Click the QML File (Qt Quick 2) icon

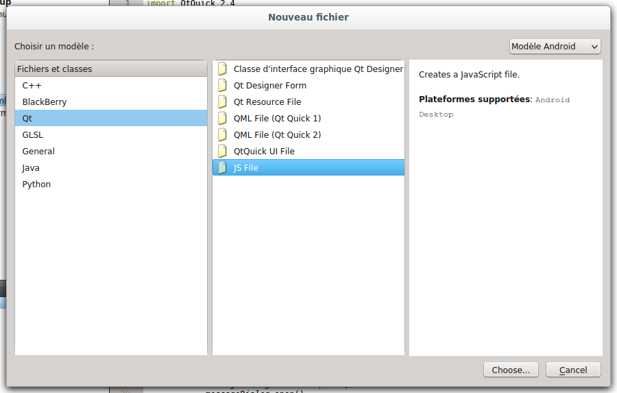tap(222, 135)
